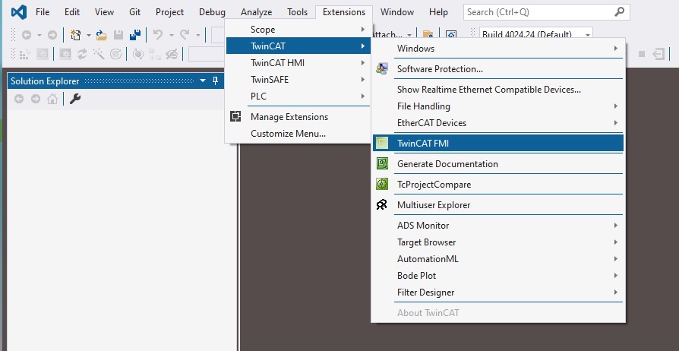Click the Undo toolbar icon
The height and width of the screenshot is (351, 679).
pos(158,35)
